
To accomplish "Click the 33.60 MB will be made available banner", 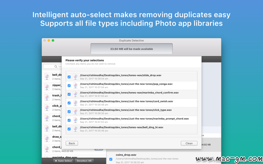I will point(131,49).
